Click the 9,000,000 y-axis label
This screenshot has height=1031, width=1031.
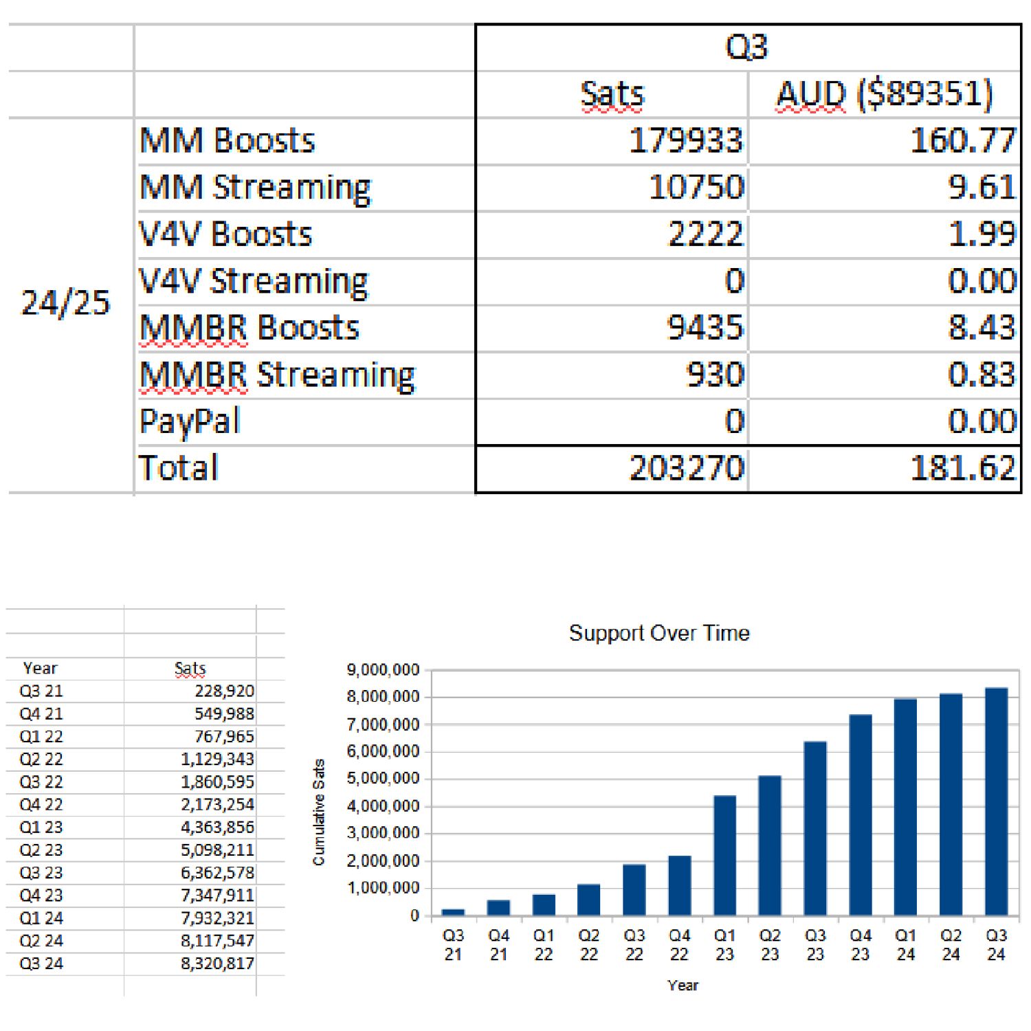[x=383, y=670]
